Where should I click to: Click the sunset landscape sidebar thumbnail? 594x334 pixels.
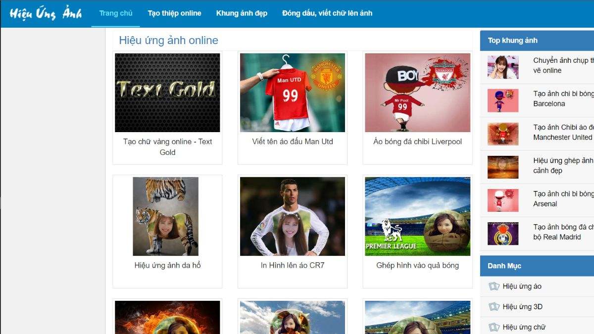503,167
